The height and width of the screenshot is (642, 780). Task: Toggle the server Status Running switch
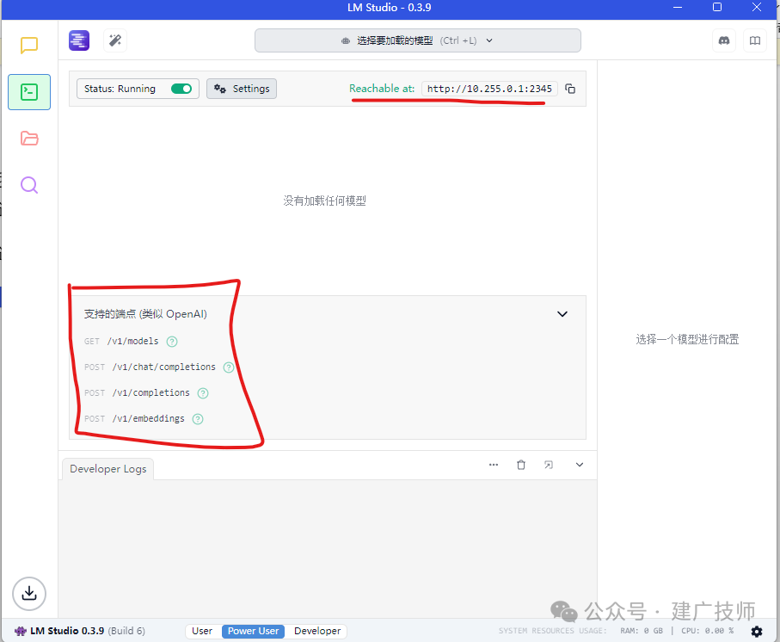click(181, 89)
